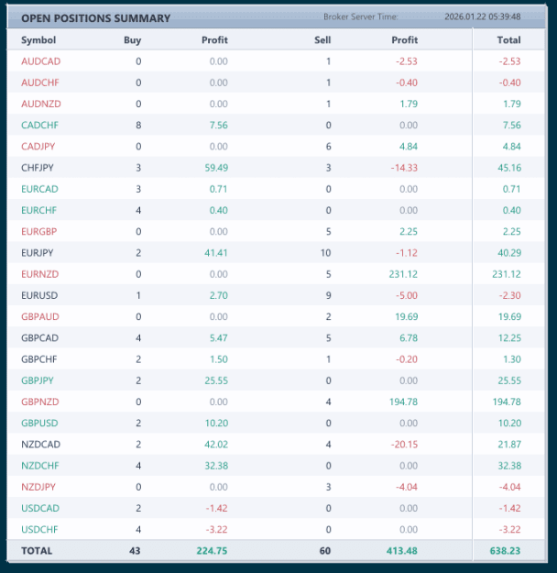The width and height of the screenshot is (557, 573).
Task: Select the EURCAD symbol
Action: click(x=39, y=189)
